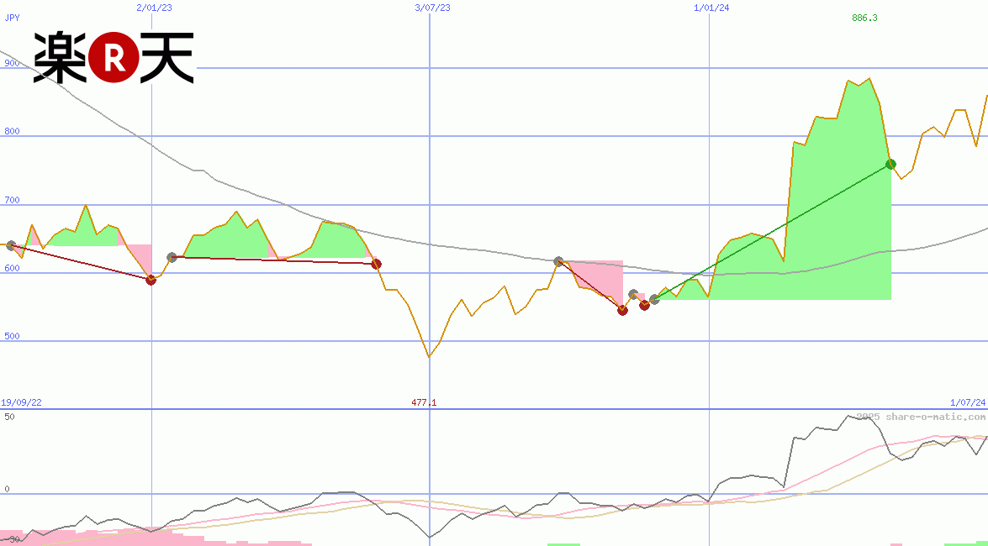Click the 500 price axis label

12,336
